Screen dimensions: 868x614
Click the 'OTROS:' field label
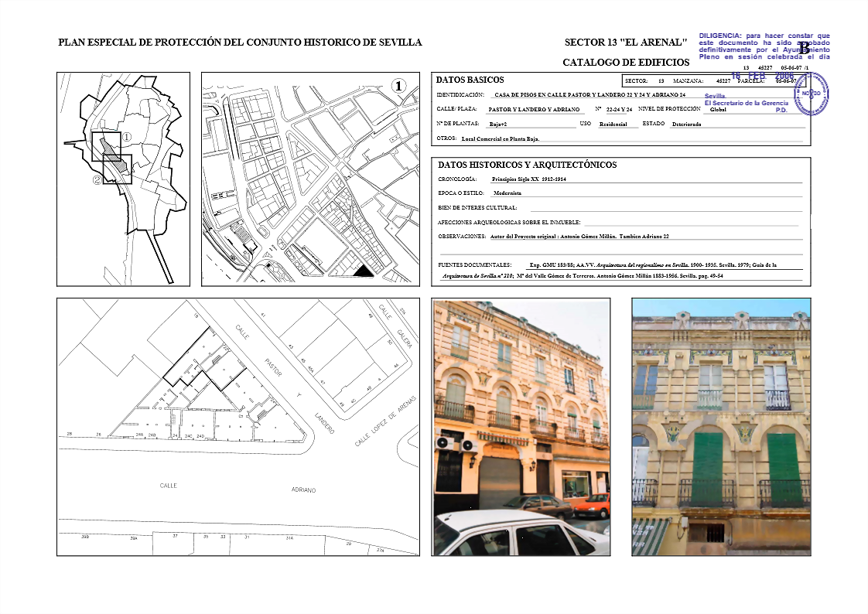[446, 138]
